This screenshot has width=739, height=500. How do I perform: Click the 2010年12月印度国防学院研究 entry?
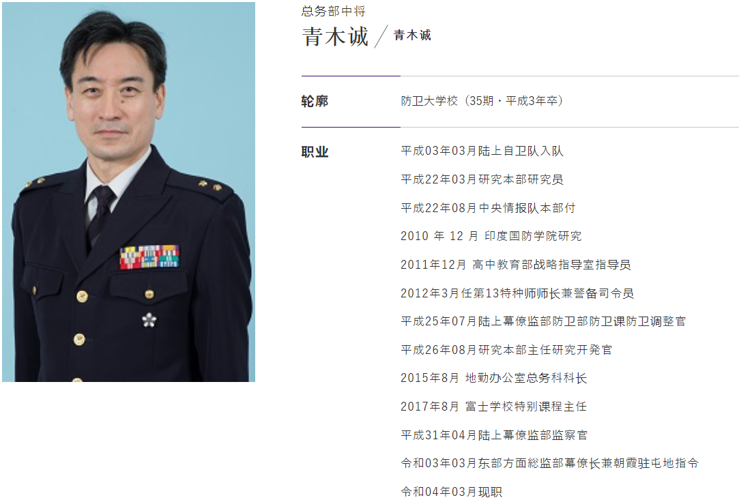pos(491,236)
